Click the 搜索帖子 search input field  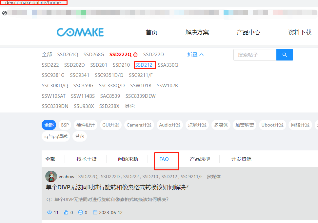click(x=255, y=55)
